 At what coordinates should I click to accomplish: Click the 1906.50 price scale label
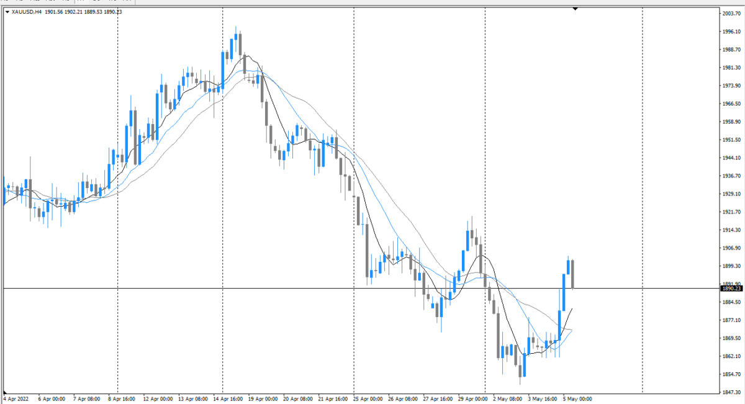click(731, 248)
